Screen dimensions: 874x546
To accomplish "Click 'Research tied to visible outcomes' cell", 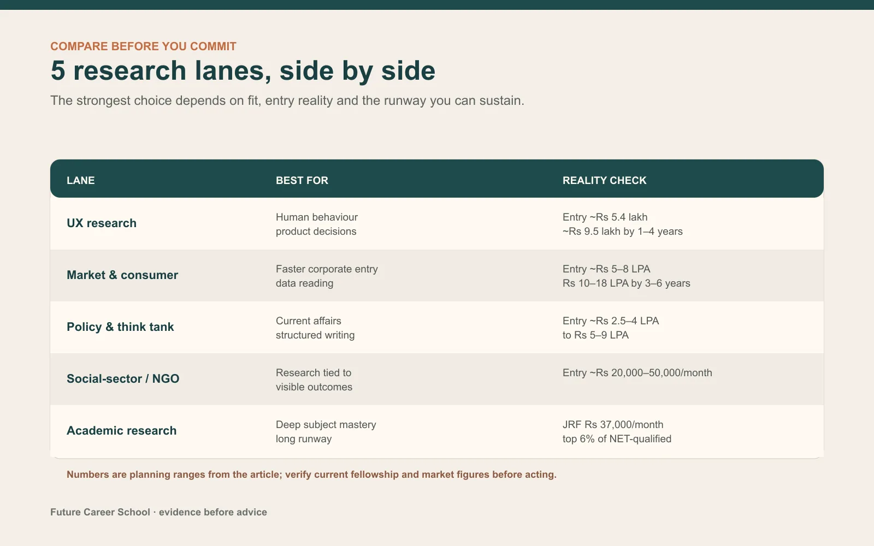I will coord(314,379).
